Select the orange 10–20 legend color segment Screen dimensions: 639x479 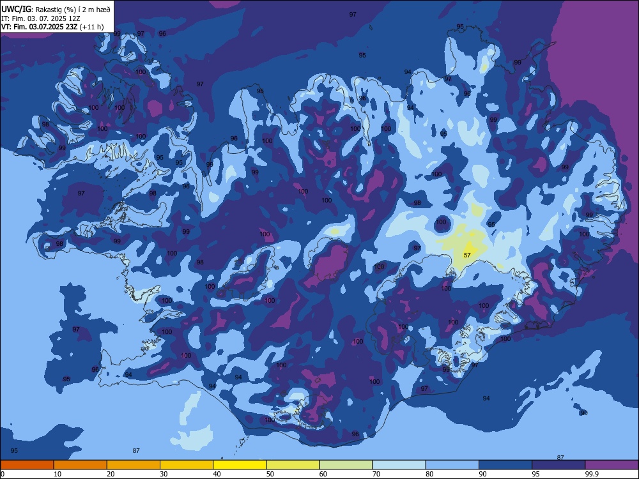(81, 465)
